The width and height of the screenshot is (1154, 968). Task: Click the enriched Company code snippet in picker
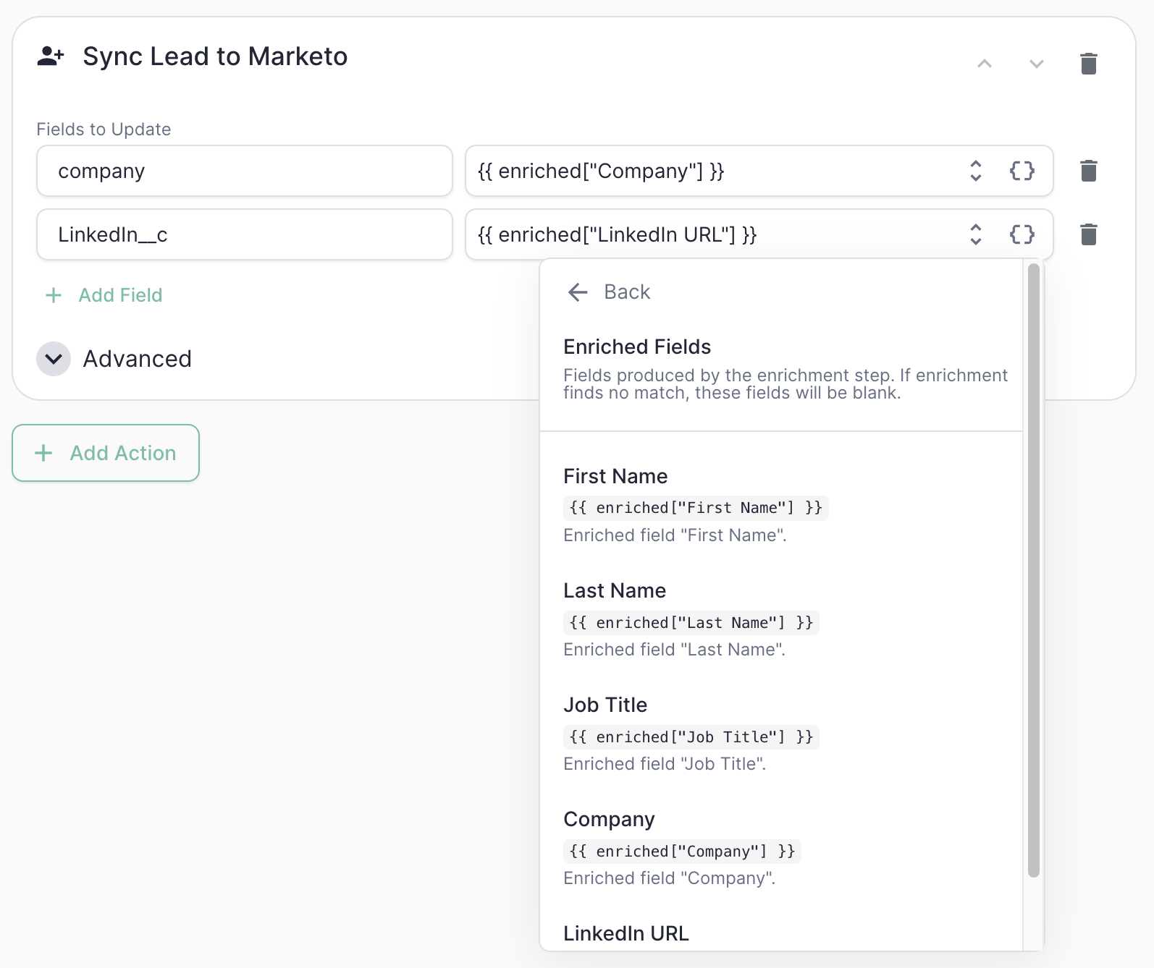(682, 852)
